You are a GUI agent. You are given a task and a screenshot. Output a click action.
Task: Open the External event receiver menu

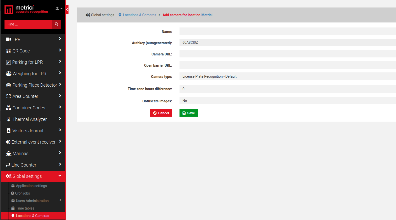click(x=33, y=142)
